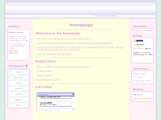Click the tulip flower icon beside Navigation
Image resolution: width=161 pixels, height=120 pixels.
pyautogui.click(x=27, y=66)
